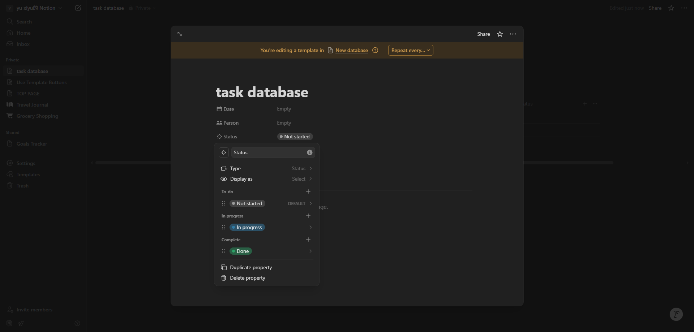This screenshot has width=694, height=332.
Task: Click the Date property calendar icon
Action: [x=219, y=109]
